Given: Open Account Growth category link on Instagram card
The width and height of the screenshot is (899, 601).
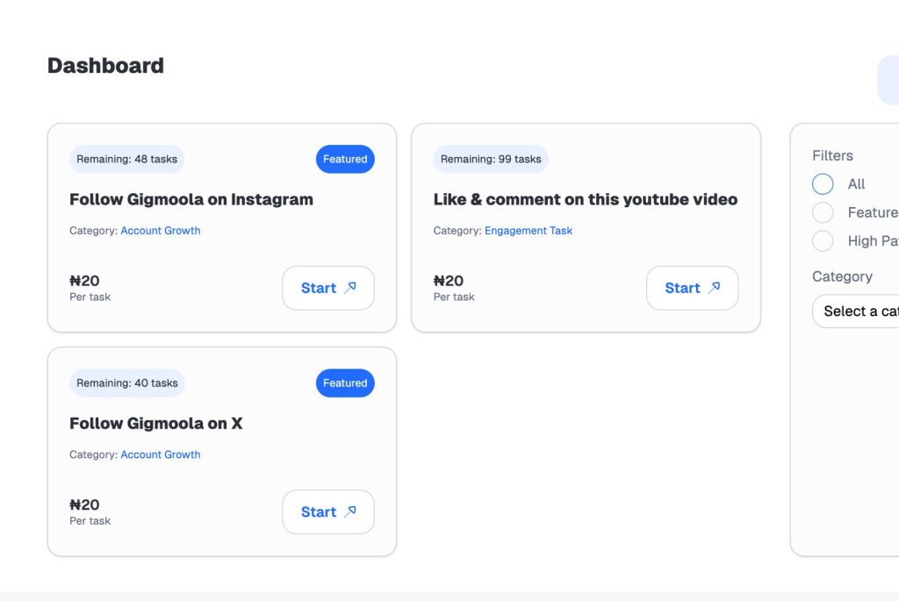Looking at the screenshot, I should coord(161,231).
